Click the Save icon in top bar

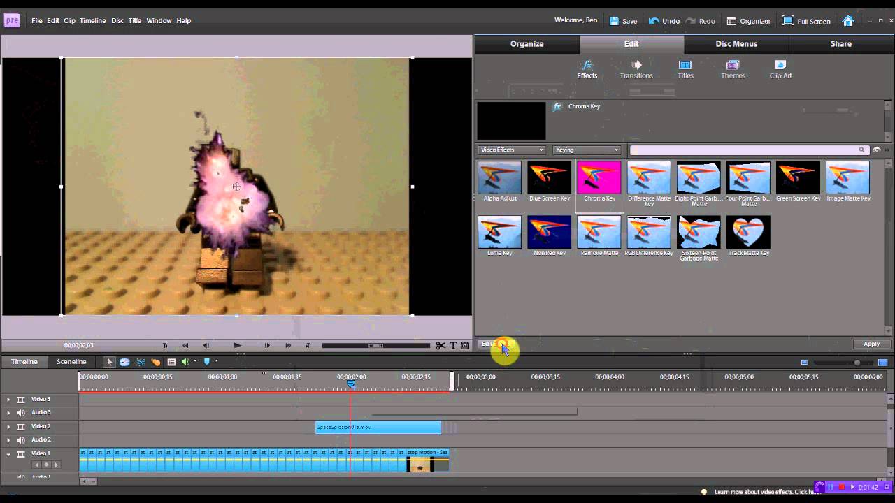pos(614,21)
